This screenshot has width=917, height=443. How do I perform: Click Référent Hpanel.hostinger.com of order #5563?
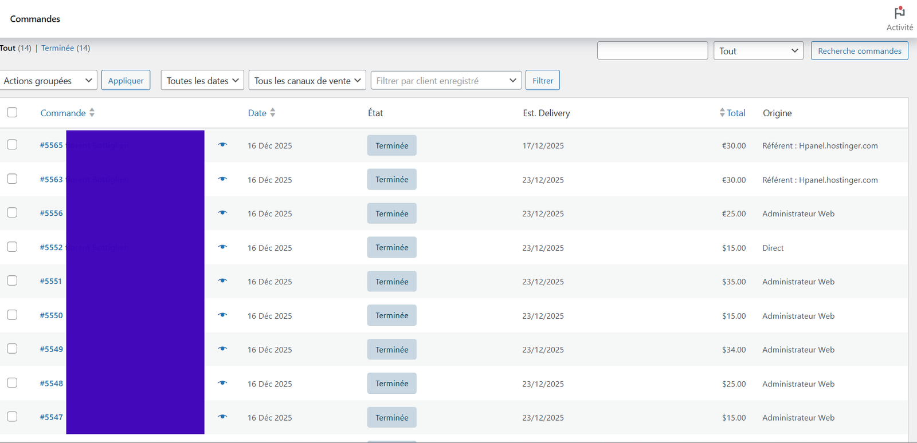click(x=820, y=180)
